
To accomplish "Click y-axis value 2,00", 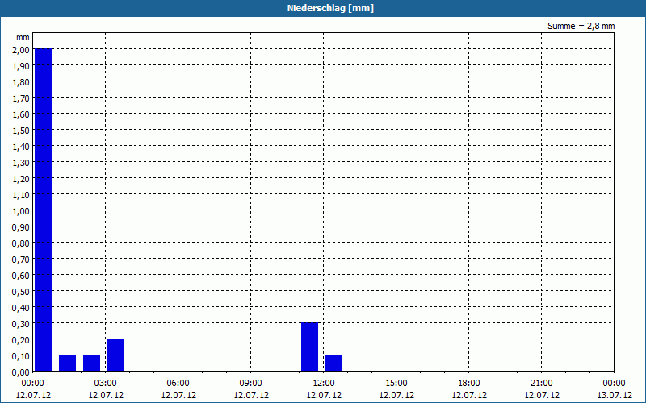I will tap(22, 49).
